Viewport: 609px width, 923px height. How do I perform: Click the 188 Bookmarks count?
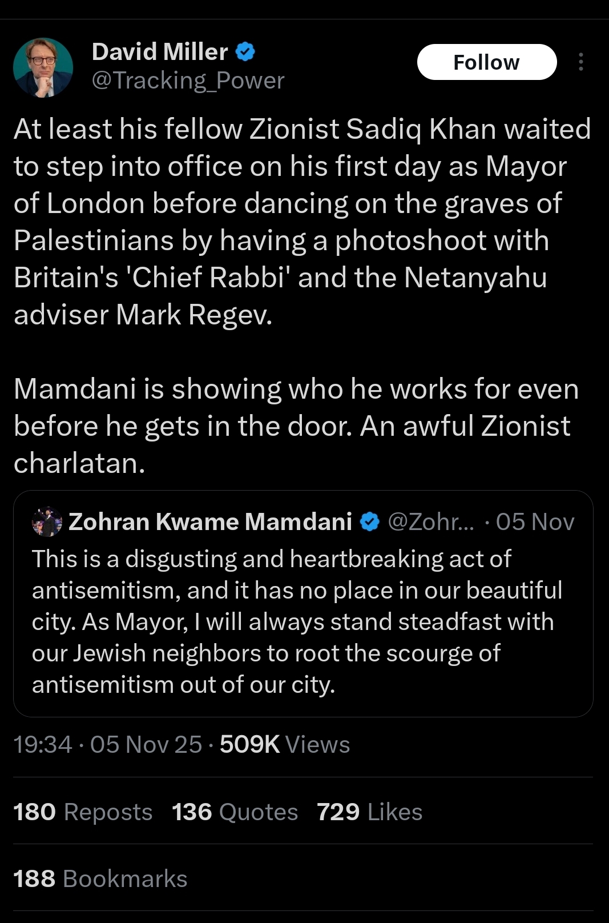100,878
